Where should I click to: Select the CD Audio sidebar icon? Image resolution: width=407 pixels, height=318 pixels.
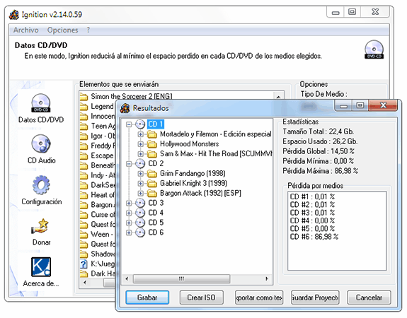click(41, 143)
